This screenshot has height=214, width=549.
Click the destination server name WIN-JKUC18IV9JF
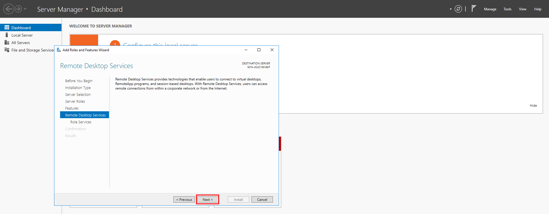(x=259, y=67)
